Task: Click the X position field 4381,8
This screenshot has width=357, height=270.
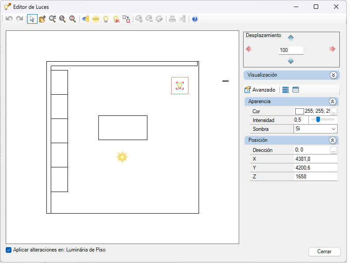Action: 316,159
